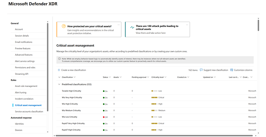
Task: Open Alert tuning rules
Action: pyautogui.click(x=21, y=93)
